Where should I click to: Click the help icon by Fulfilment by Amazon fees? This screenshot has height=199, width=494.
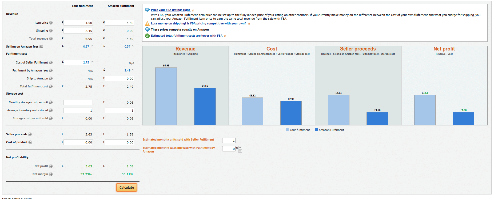click(51, 71)
